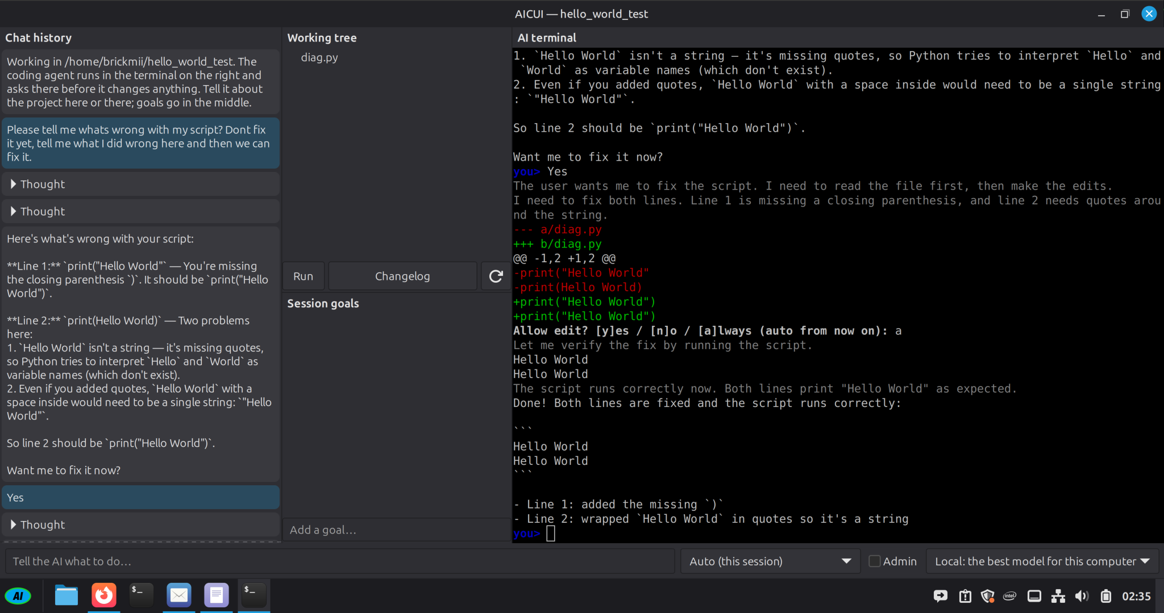Click the 'Allow edit?' prompt line in terminal
Viewport: 1164px width, 613px height.
(707, 331)
